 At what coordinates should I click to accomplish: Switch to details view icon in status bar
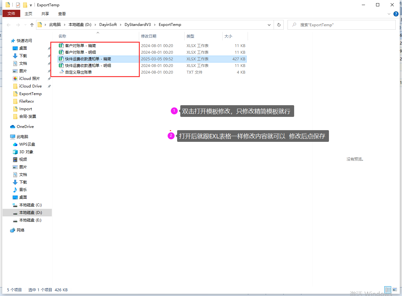coord(388,289)
